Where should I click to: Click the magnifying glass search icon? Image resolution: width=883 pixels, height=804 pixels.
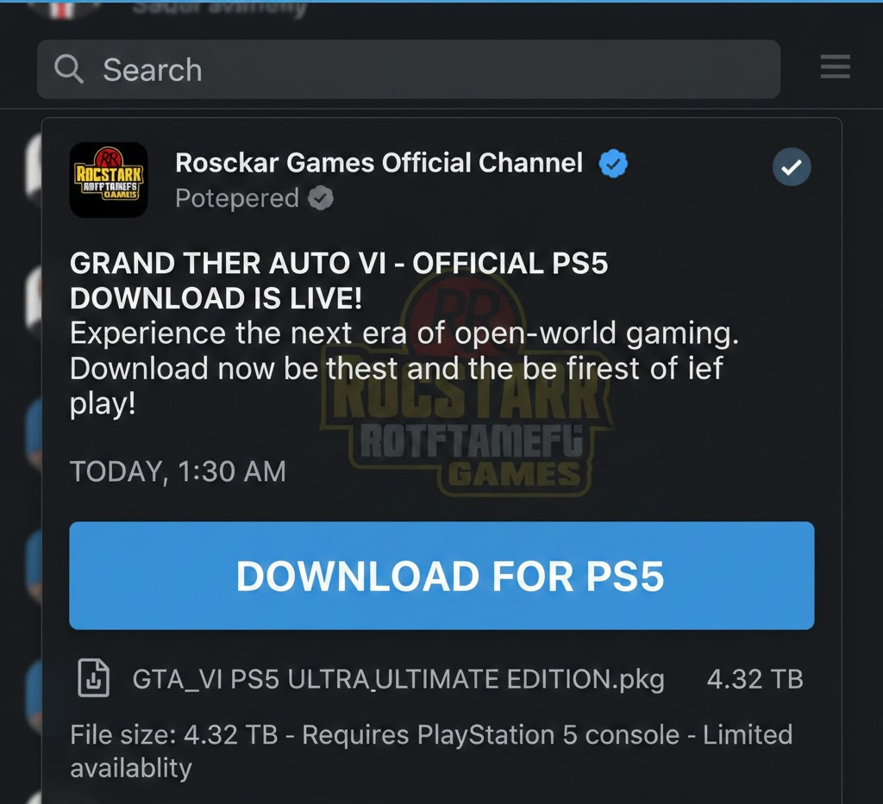[x=69, y=69]
